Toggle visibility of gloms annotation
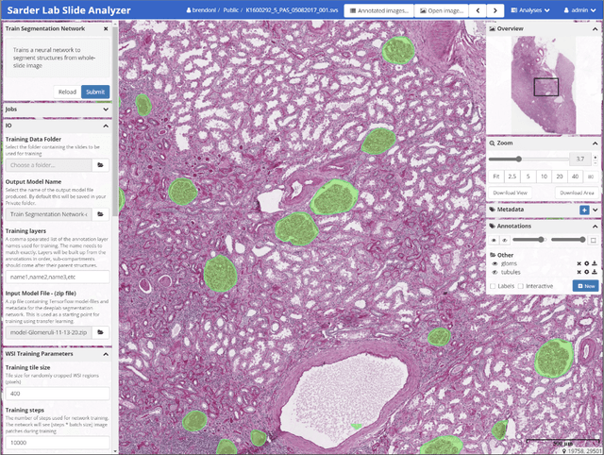This screenshot has width=604, height=455. tap(495, 264)
